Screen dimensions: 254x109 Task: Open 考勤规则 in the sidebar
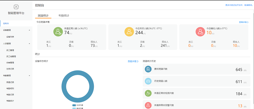pyautogui.click(x=10, y=89)
